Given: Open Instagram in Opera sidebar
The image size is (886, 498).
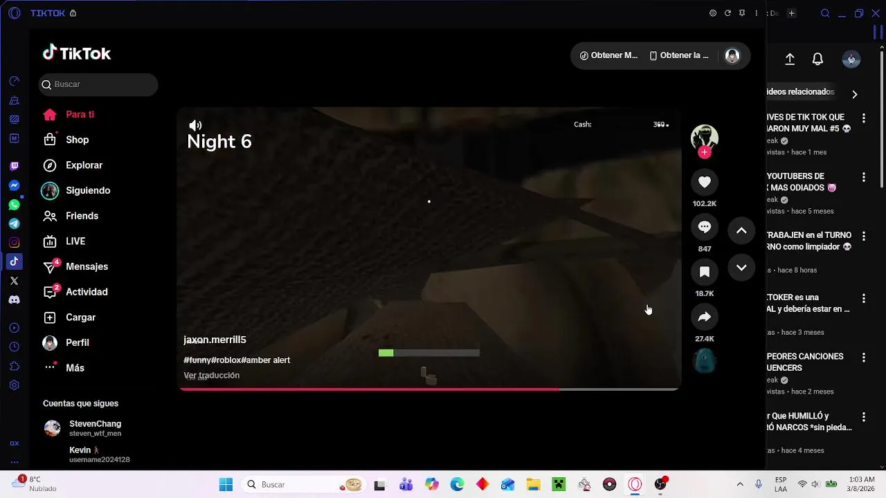Looking at the screenshot, I should click(15, 243).
